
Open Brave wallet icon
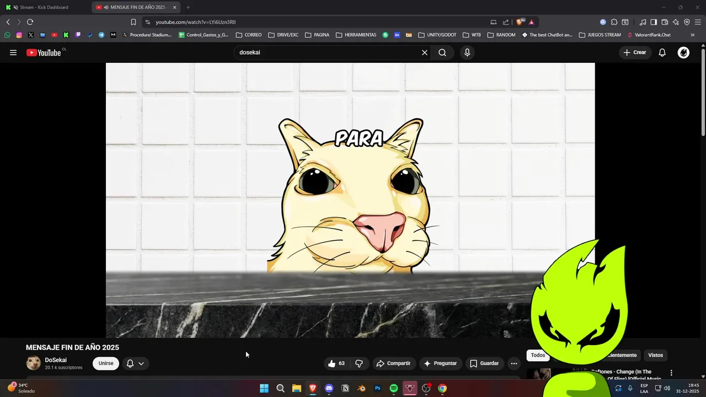[x=665, y=22]
